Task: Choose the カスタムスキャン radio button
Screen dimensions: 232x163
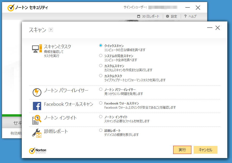Action: tap(101, 66)
